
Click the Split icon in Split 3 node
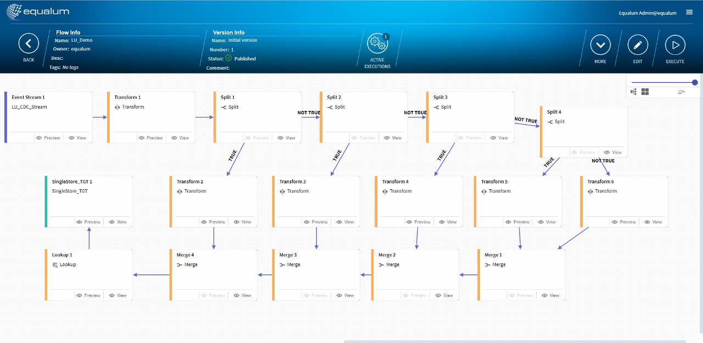pos(436,107)
